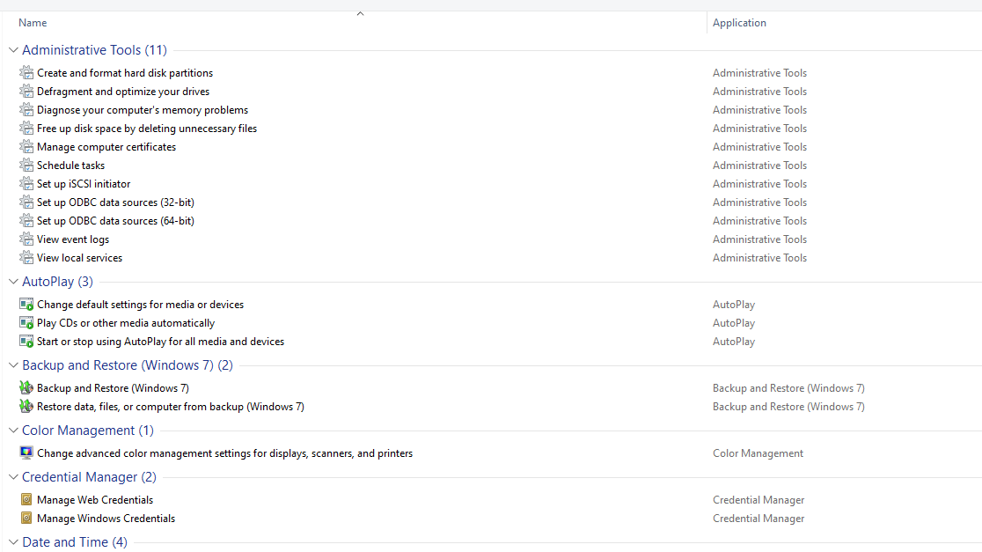Open Restore data, files, or computer from backup
Screen dimensions: 982x552
coord(171,407)
